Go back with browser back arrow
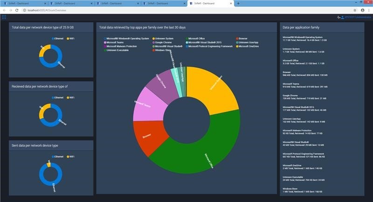Image resolution: width=373 pixels, height=202 pixels. (x=4, y=10)
